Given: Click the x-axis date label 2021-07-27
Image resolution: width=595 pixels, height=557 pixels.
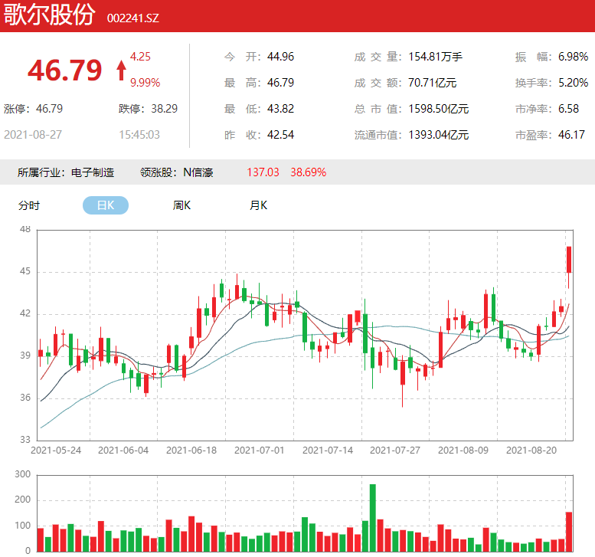Looking at the screenshot, I should [x=395, y=451].
